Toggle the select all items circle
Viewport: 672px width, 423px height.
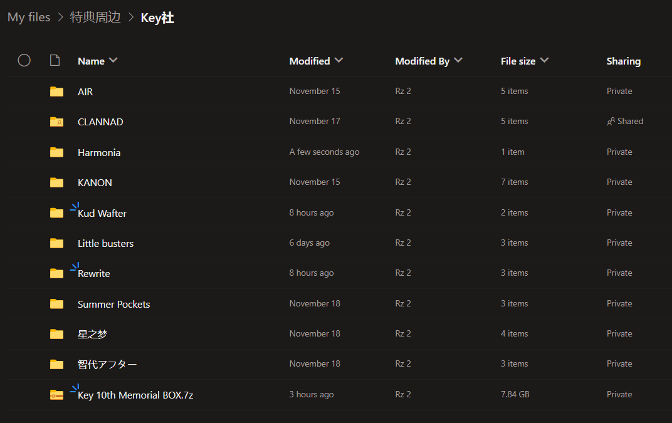(24, 60)
